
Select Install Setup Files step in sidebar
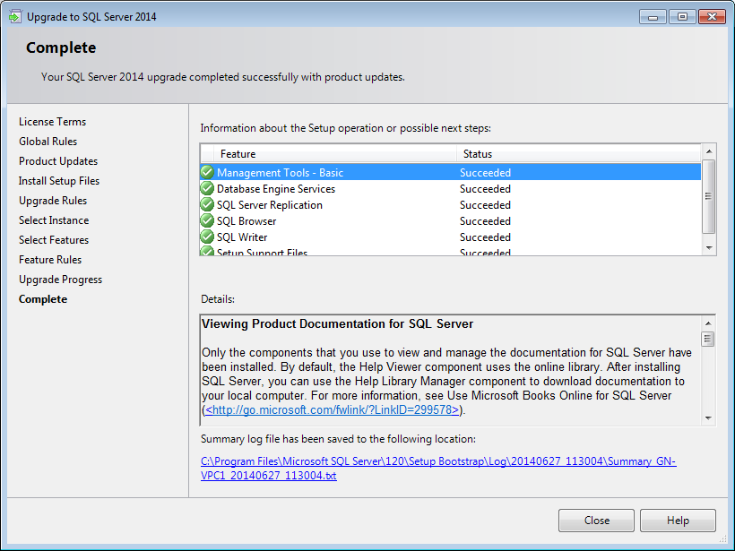pyautogui.click(x=59, y=181)
